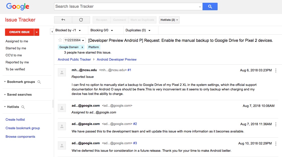
Task: Click the blue search magnifier button
Action: point(210,7)
